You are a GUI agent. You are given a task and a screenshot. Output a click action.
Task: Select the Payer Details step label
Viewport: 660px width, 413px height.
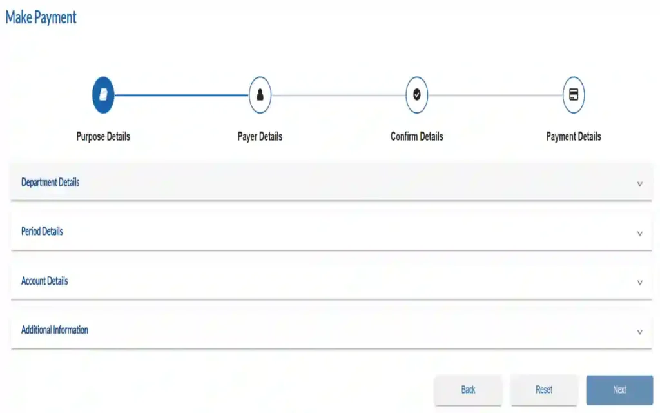click(260, 137)
